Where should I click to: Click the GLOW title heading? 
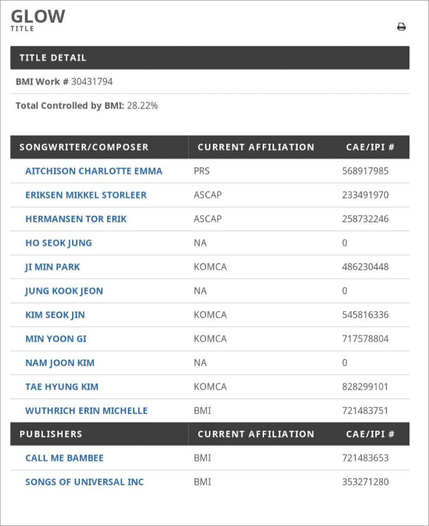click(38, 17)
